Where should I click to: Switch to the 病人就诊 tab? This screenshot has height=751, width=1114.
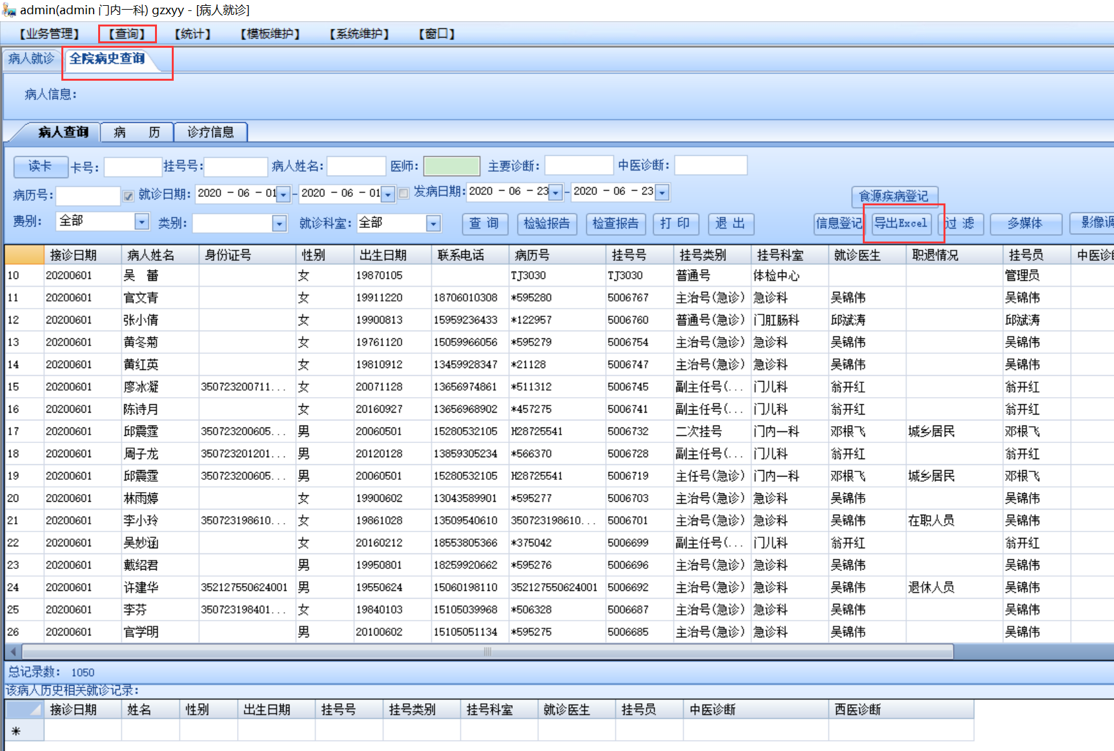click(31, 59)
